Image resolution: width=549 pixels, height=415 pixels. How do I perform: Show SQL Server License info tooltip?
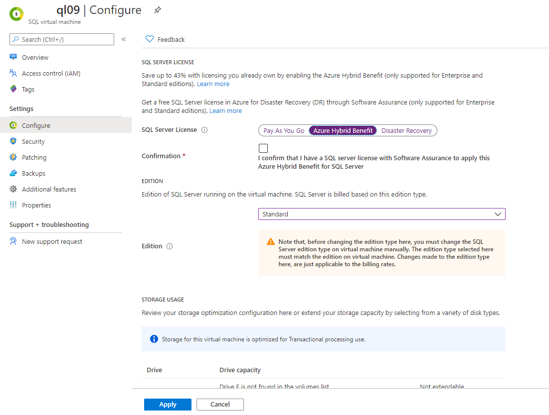coord(204,130)
